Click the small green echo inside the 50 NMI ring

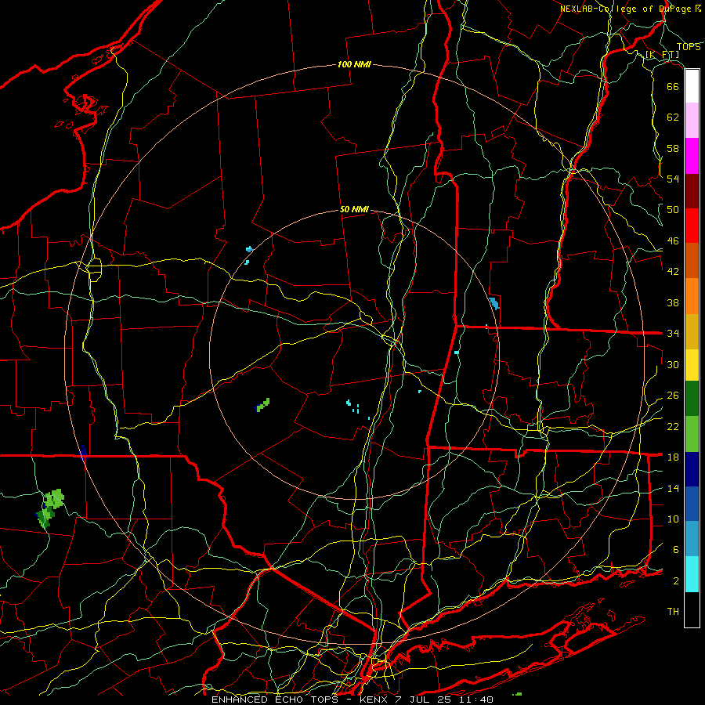[x=262, y=405]
